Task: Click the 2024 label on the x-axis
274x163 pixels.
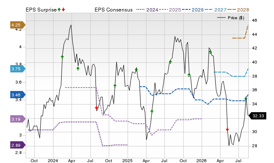Action: tap(53, 160)
